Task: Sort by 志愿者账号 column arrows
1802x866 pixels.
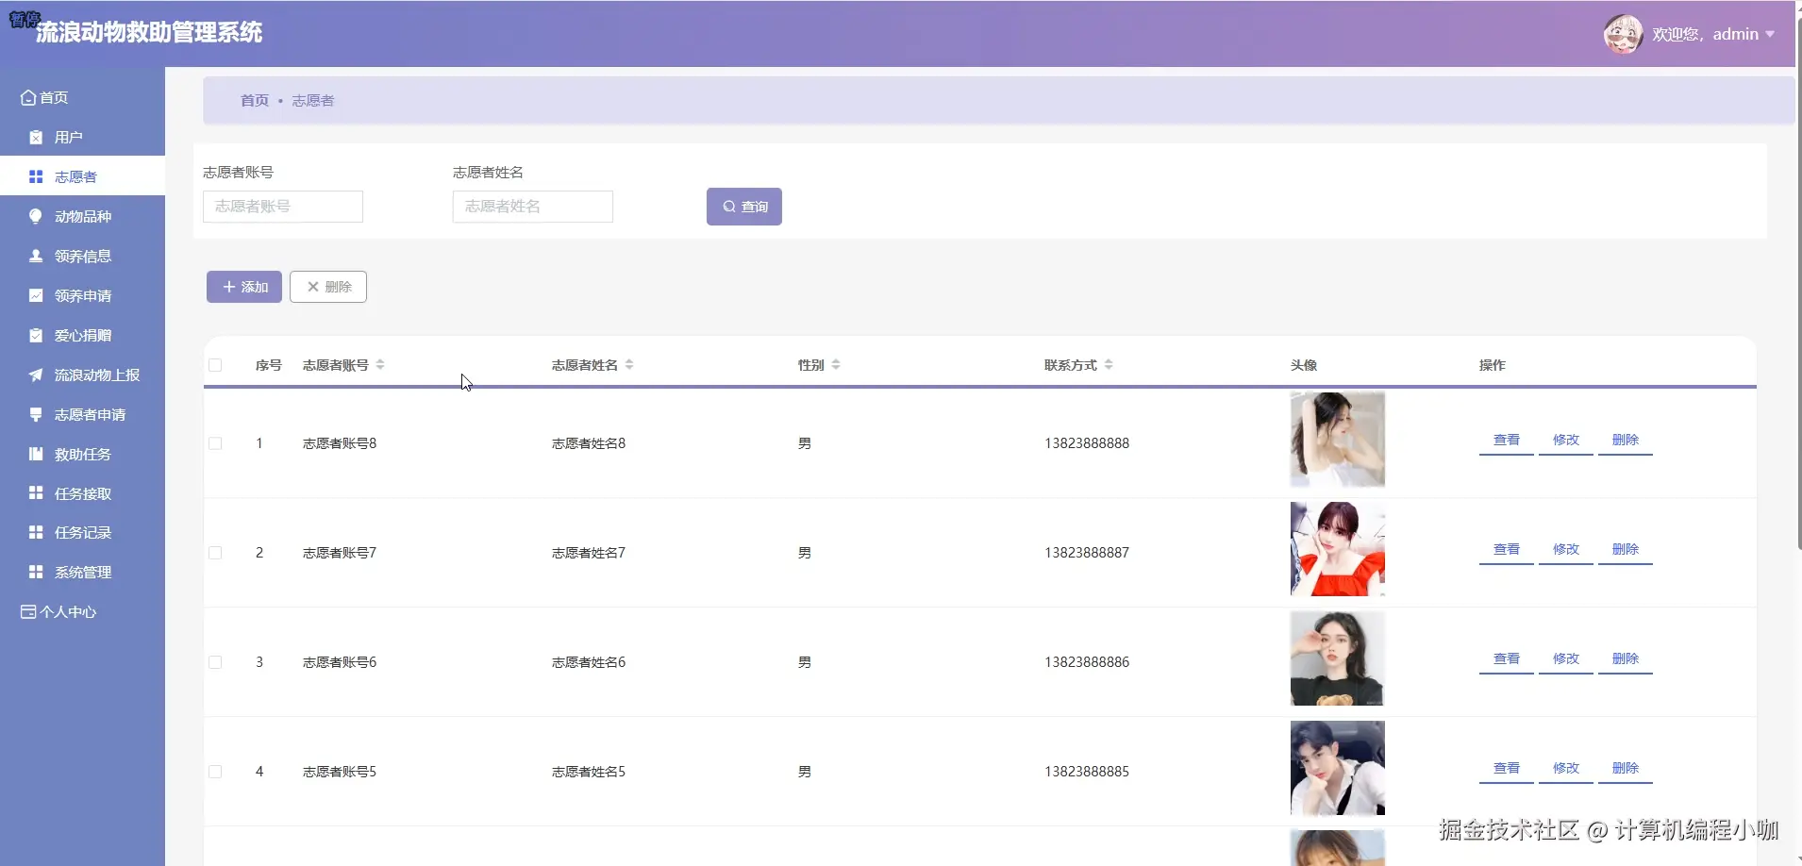Action: tap(380, 365)
